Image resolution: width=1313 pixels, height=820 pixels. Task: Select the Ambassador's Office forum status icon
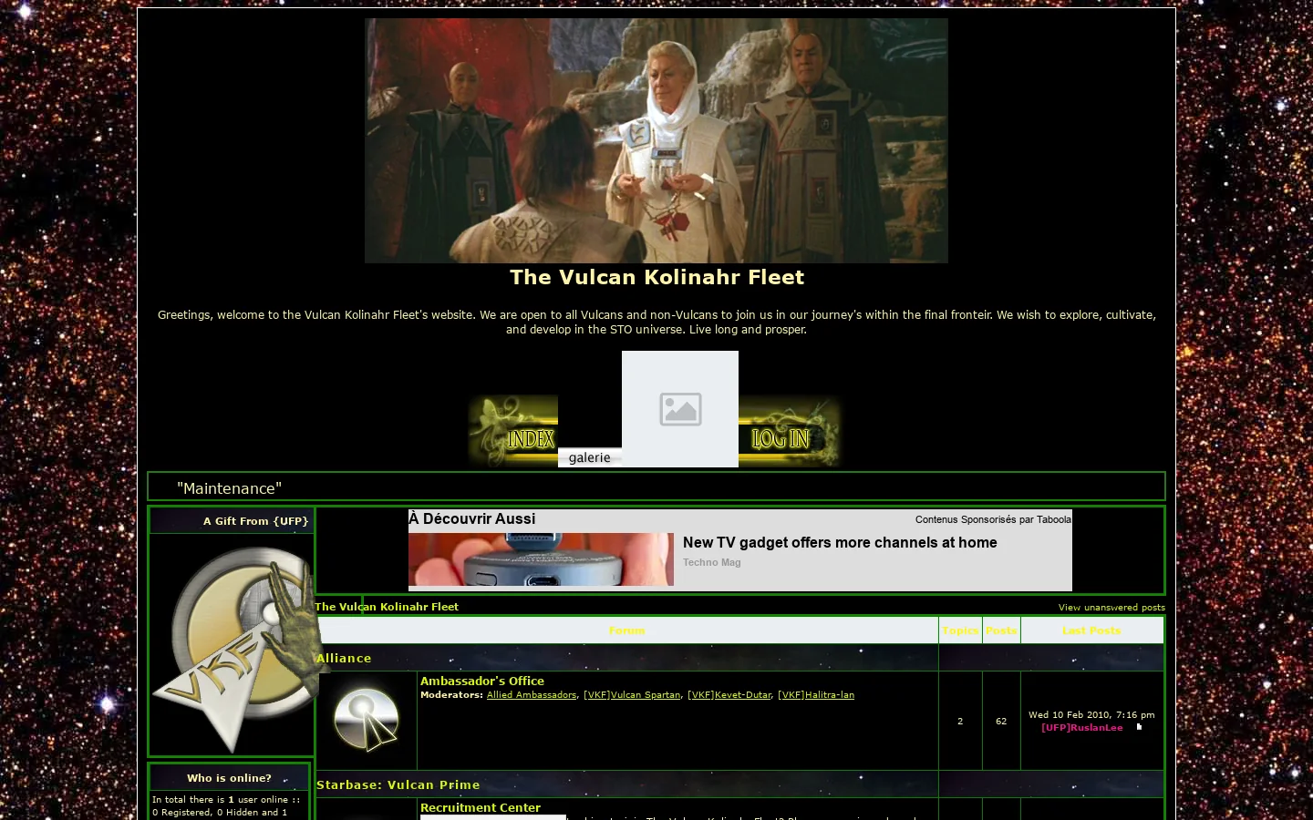(367, 720)
